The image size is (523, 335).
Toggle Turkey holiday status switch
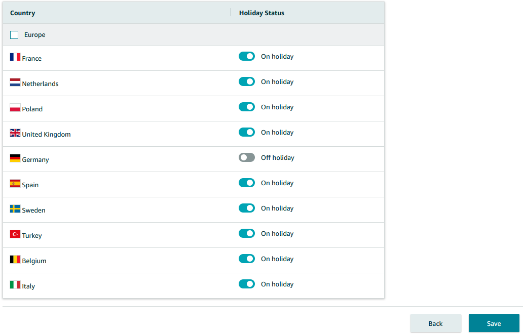247,233
